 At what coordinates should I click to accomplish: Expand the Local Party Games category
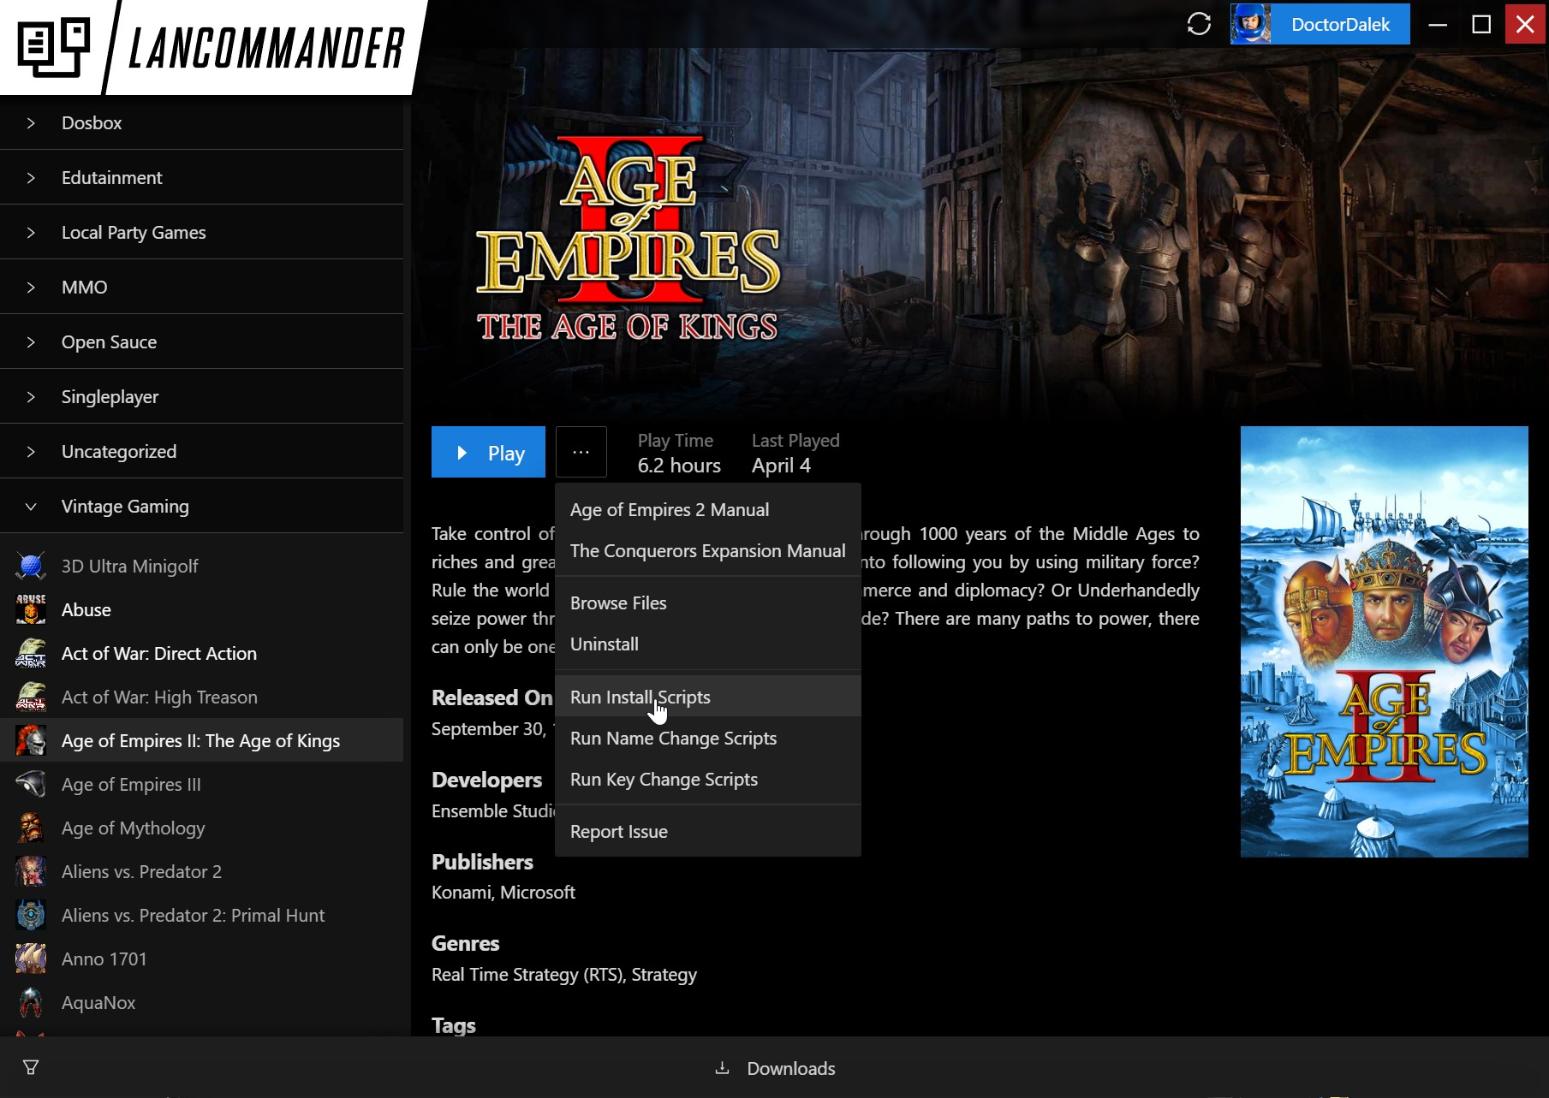tap(31, 233)
